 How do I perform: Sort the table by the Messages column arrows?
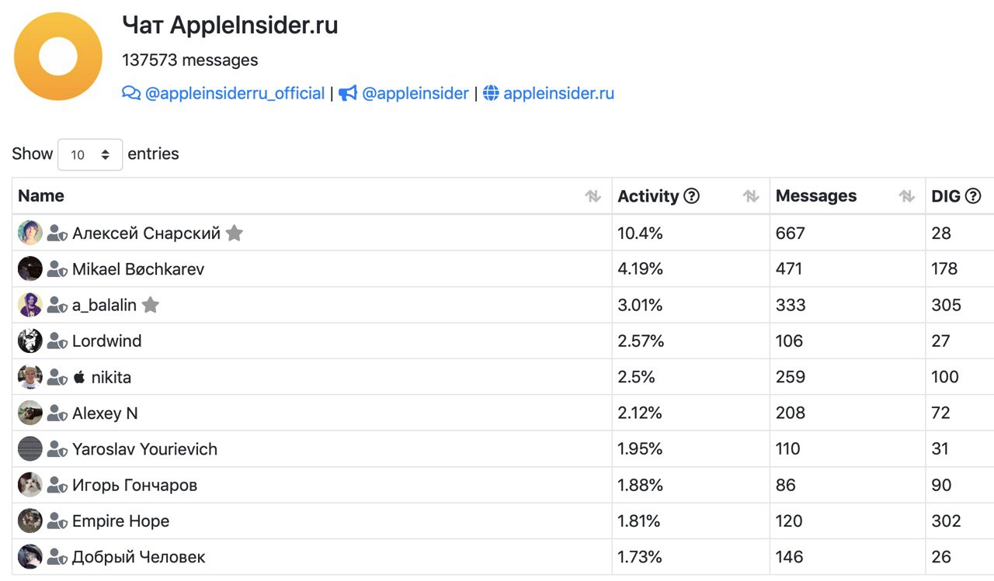(907, 196)
